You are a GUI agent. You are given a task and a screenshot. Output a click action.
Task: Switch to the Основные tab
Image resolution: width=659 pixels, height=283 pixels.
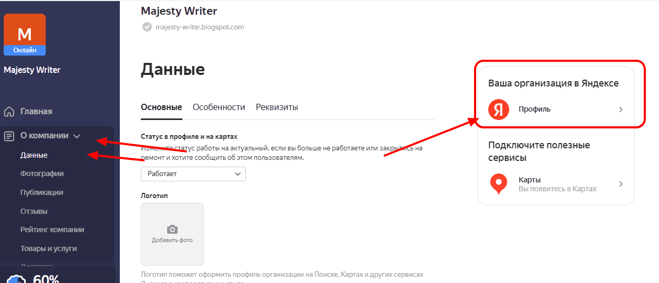click(x=161, y=107)
